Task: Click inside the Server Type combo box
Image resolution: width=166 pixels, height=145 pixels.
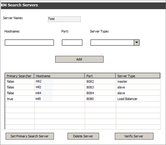Action: 112,42
